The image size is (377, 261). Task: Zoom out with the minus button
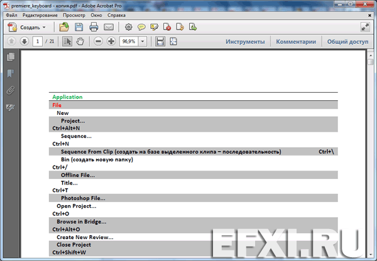pyautogui.click(x=98, y=41)
